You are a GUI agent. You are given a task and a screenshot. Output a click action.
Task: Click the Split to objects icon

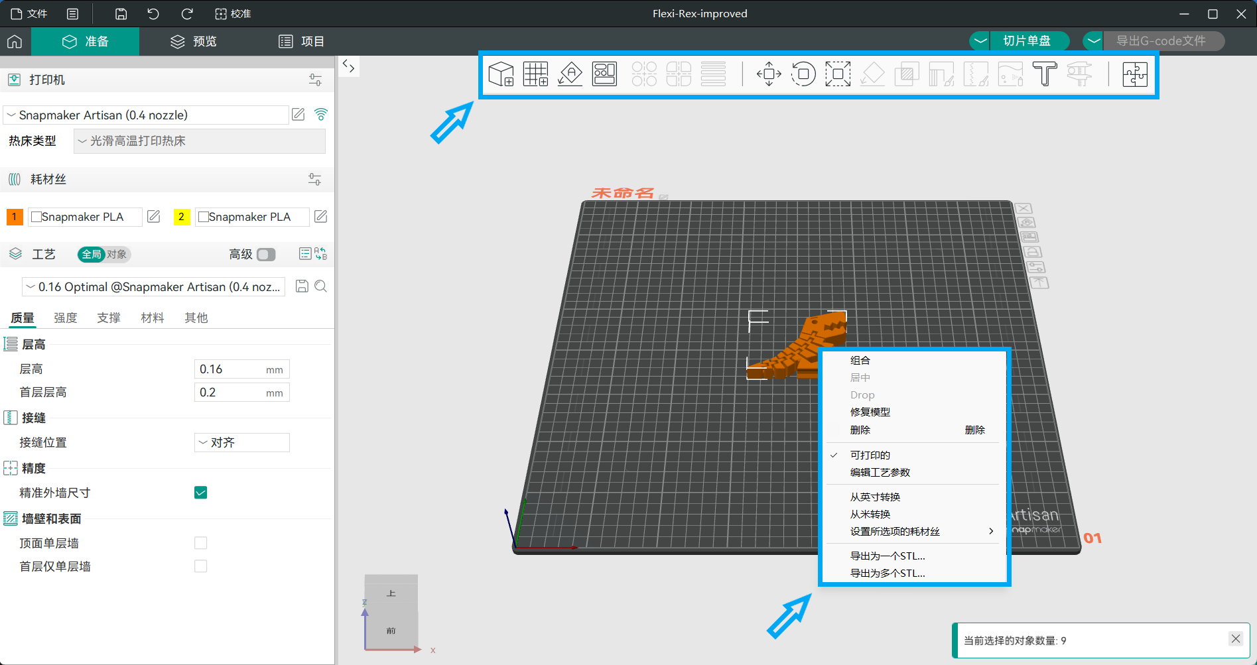click(644, 74)
